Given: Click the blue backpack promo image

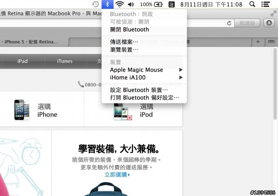Looking at the screenshot, I should pyautogui.click(x=106, y=189).
